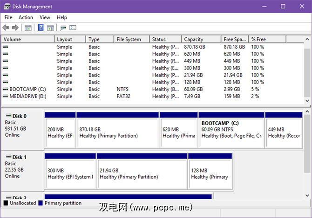The image size is (312, 218).
Task: Click the Settings checklist toolbar icon
Action: click(x=73, y=28)
